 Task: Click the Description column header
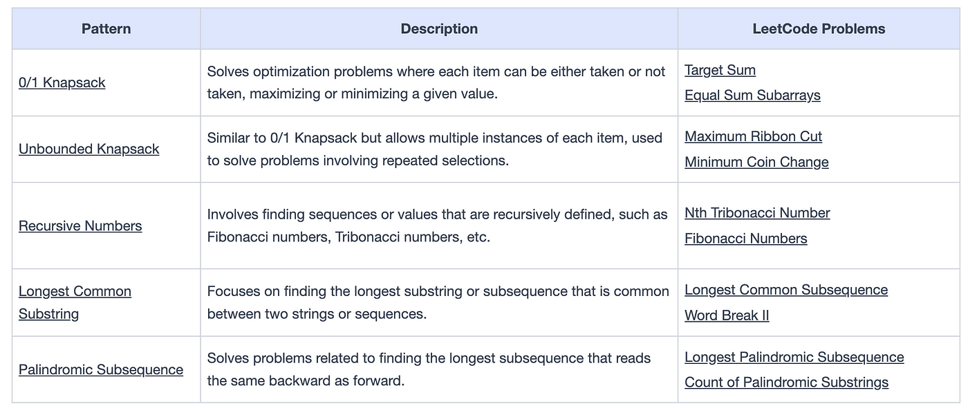pyautogui.click(x=439, y=28)
